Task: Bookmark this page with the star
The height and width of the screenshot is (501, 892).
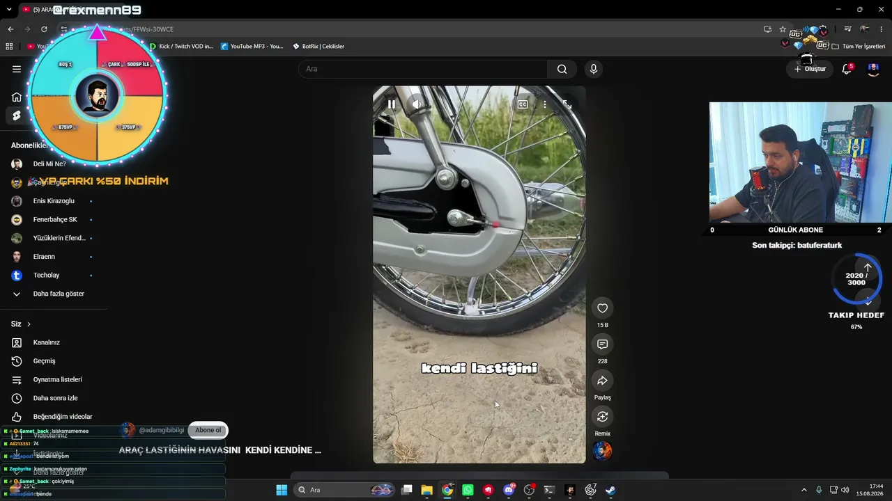Action: [x=783, y=29]
